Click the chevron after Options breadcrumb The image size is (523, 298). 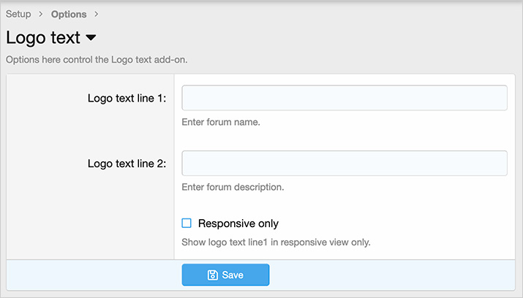(x=97, y=14)
